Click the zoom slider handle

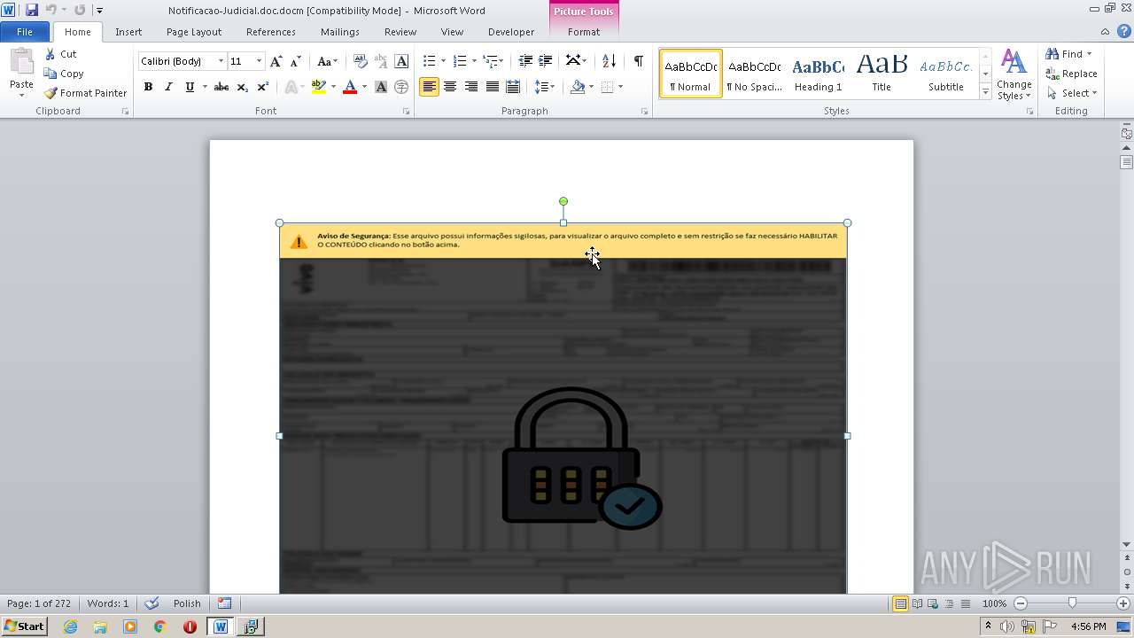1072,603
